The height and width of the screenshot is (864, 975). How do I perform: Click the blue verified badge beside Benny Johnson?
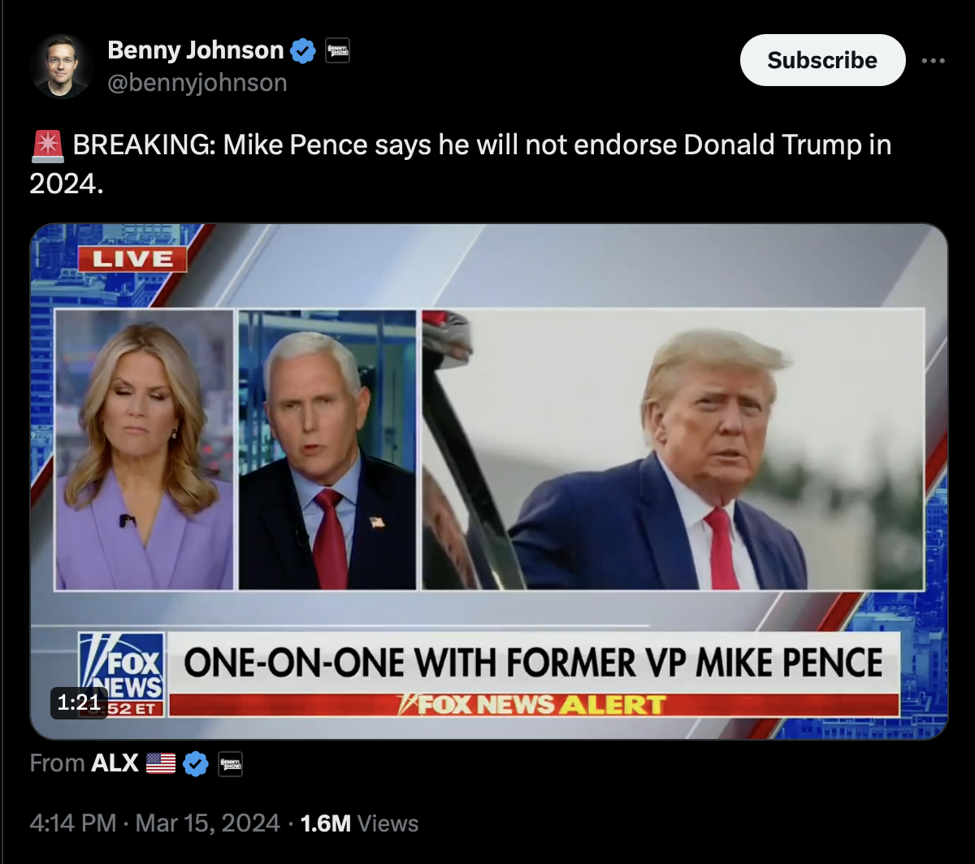[303, 51]
